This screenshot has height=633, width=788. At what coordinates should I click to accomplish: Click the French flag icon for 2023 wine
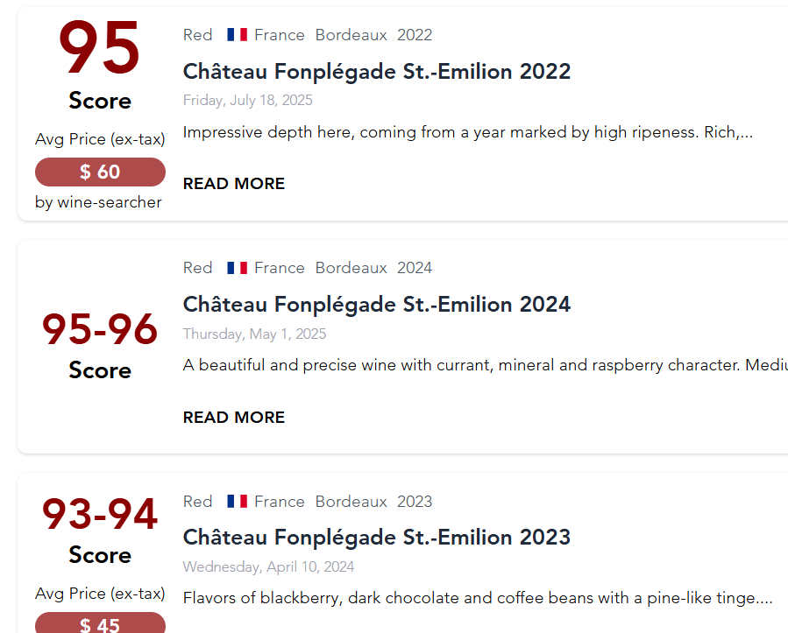(x=237, y=502)
